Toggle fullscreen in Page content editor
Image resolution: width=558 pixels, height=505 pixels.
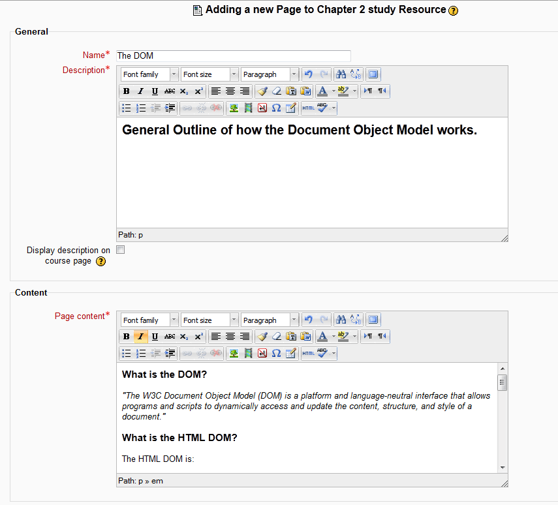(x=373, y=320)
